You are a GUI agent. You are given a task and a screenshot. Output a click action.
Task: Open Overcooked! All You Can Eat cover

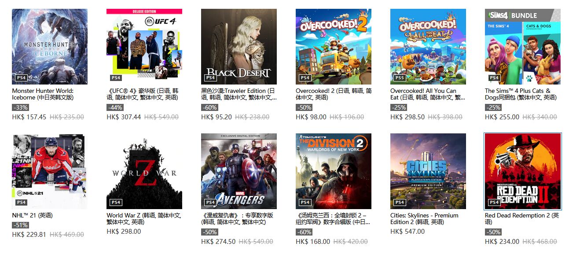click(428, 47)
